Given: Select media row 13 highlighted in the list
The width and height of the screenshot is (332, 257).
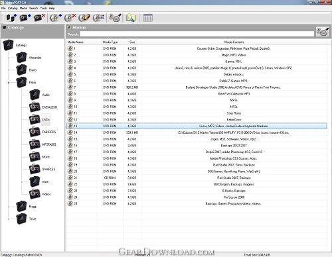Looking at the screenshot, I should (x=197, y=126).
